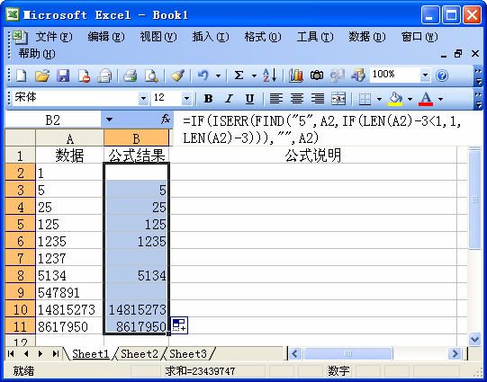Click the Excel workbook icon beside the File menu
The width and height of the screenshot is (487, 382).
pyautogui.click(x=20, y=37)
